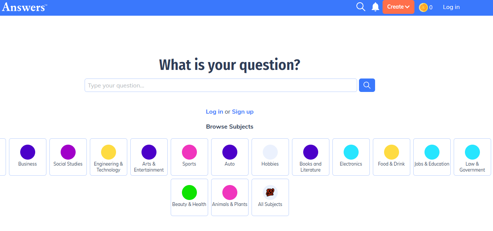Image resolution: width=493 pixels, height=231 pixels.
Task: Click the Log in link below search
Action: [214, 111]
